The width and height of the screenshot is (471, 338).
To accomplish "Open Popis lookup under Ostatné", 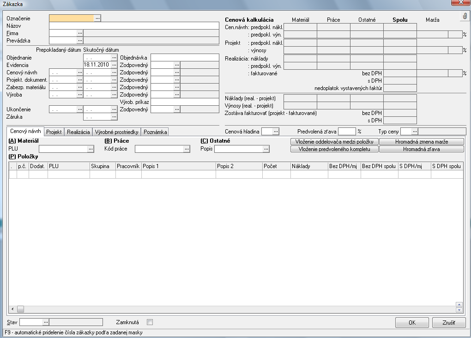I will tap(266, 149).
